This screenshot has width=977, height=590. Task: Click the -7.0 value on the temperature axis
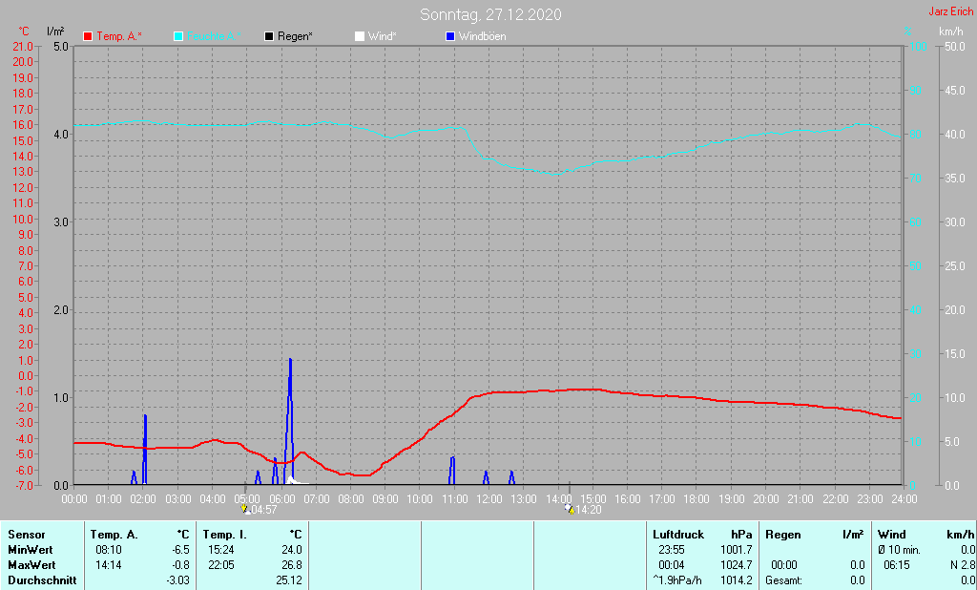[x=23, y=485]
